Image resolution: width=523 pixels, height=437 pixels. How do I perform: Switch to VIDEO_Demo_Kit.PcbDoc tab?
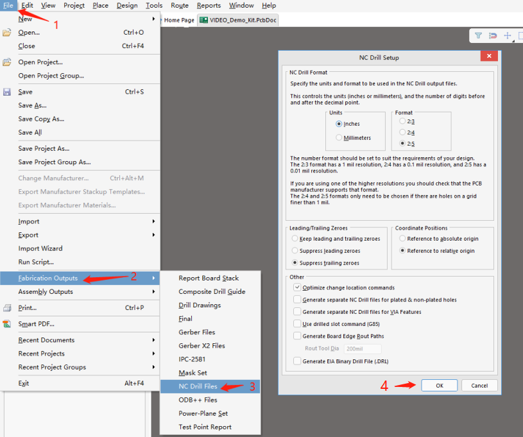[239, 20]
